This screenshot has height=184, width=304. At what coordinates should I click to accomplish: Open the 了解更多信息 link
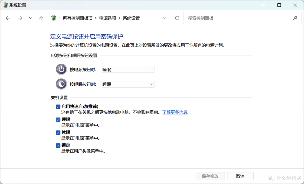(x=175, y=112)
